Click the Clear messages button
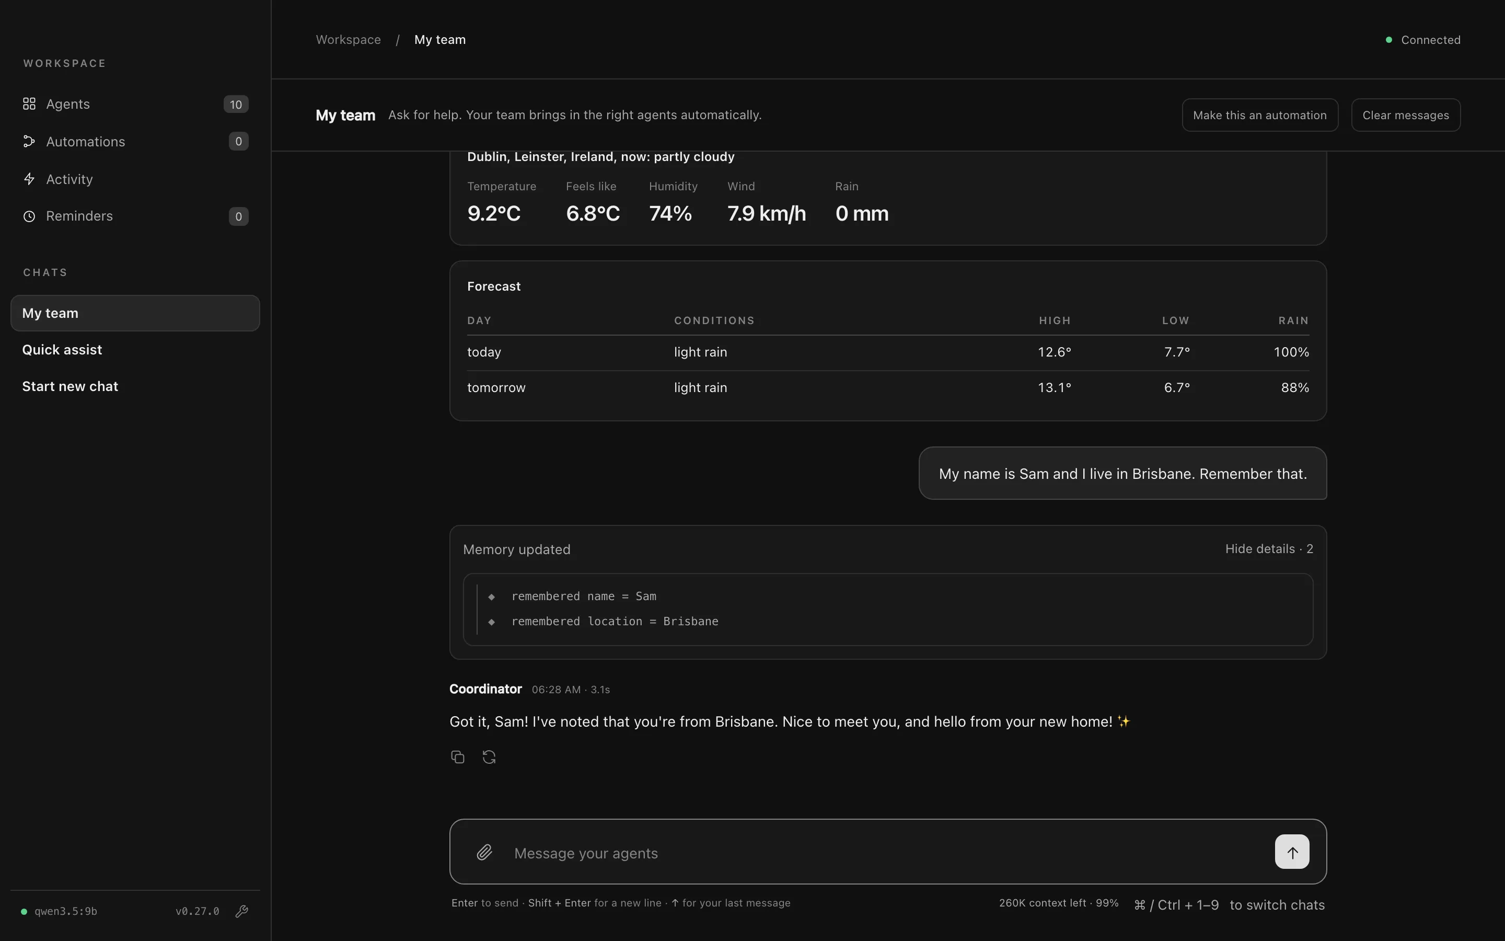The height and width of the screenshot is (941, 1505). click(1406, 115)
